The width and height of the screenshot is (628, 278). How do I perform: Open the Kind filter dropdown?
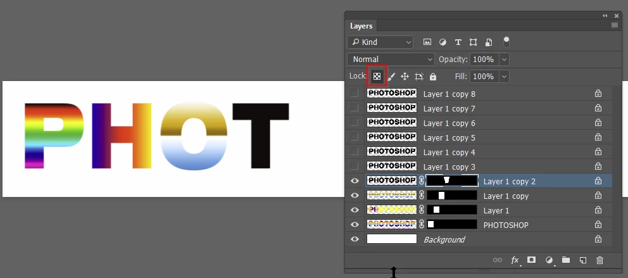[x=380, y=42]
